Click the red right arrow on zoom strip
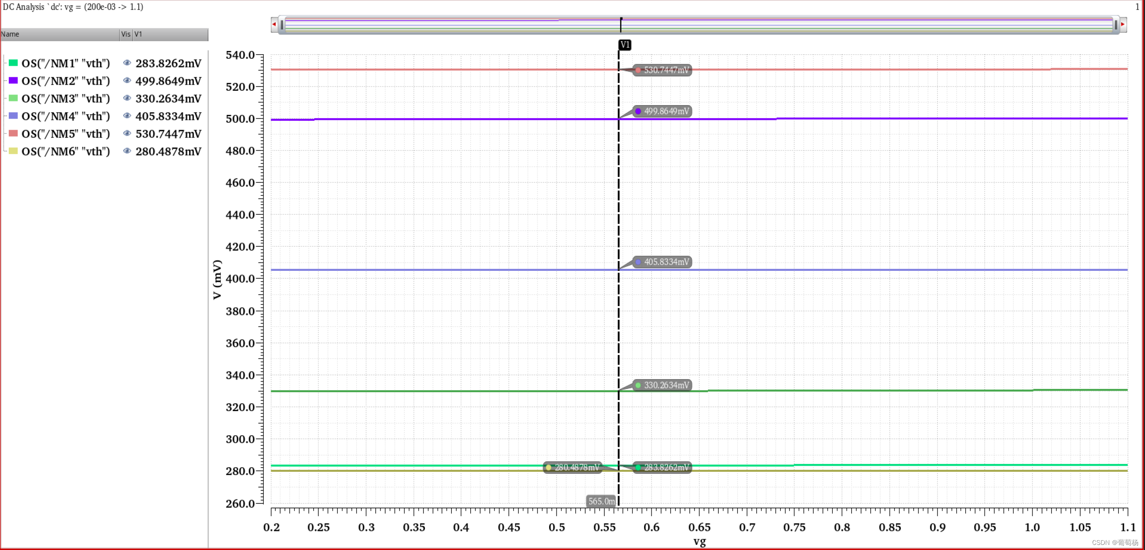The height and width of the screenshot is (550, 1145). coord(1123,24)
